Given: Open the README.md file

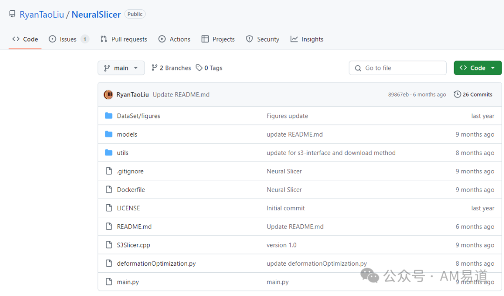Looking at the screenshot, I should [x=134, y=227].
